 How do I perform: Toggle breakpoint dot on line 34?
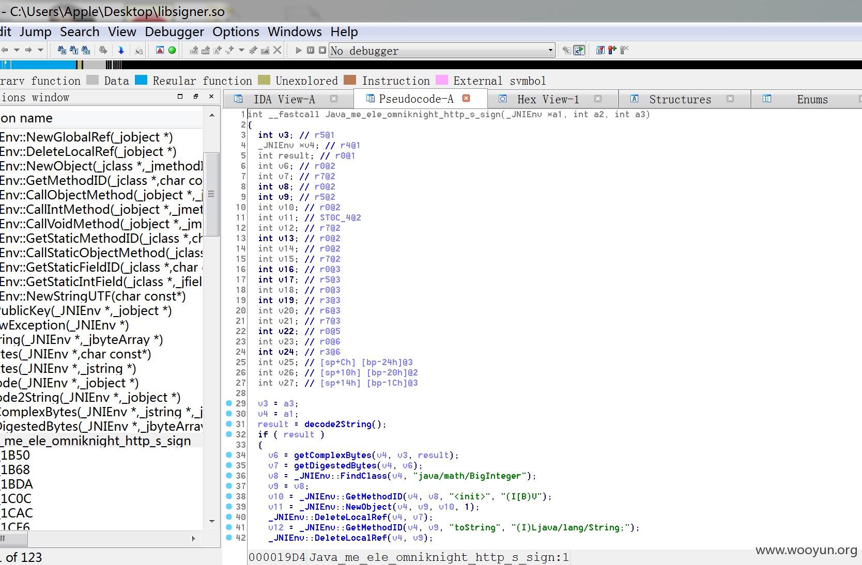pos(229,455)
